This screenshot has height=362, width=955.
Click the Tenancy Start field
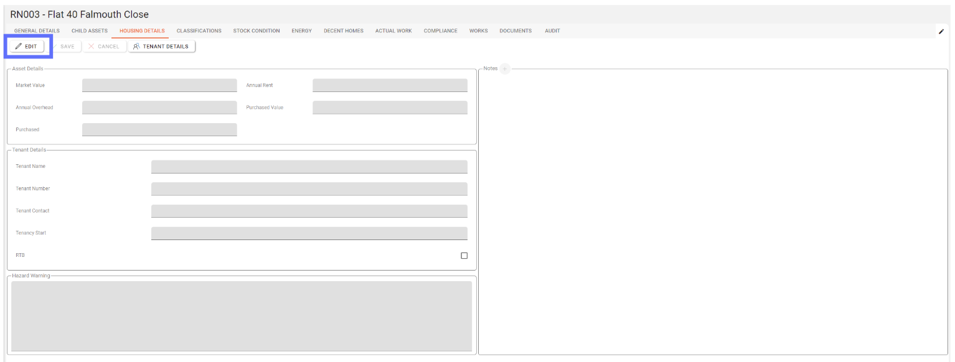pos(309,233)
